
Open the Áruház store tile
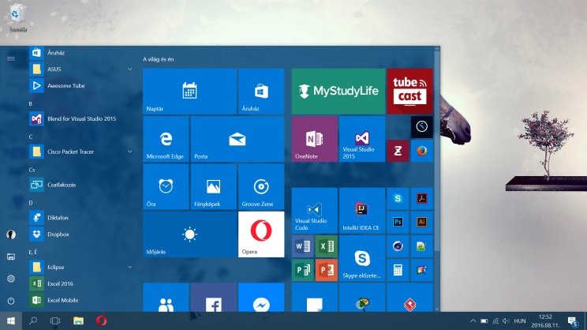pyautogui.click(x=261, y=92)
